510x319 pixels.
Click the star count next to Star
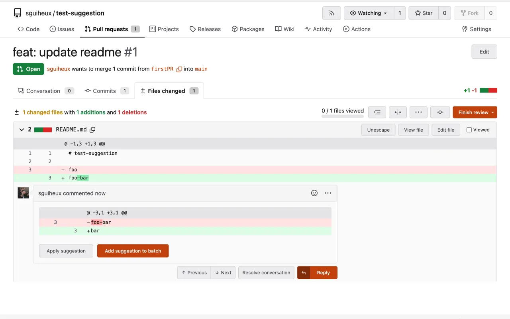pos(445,13)
